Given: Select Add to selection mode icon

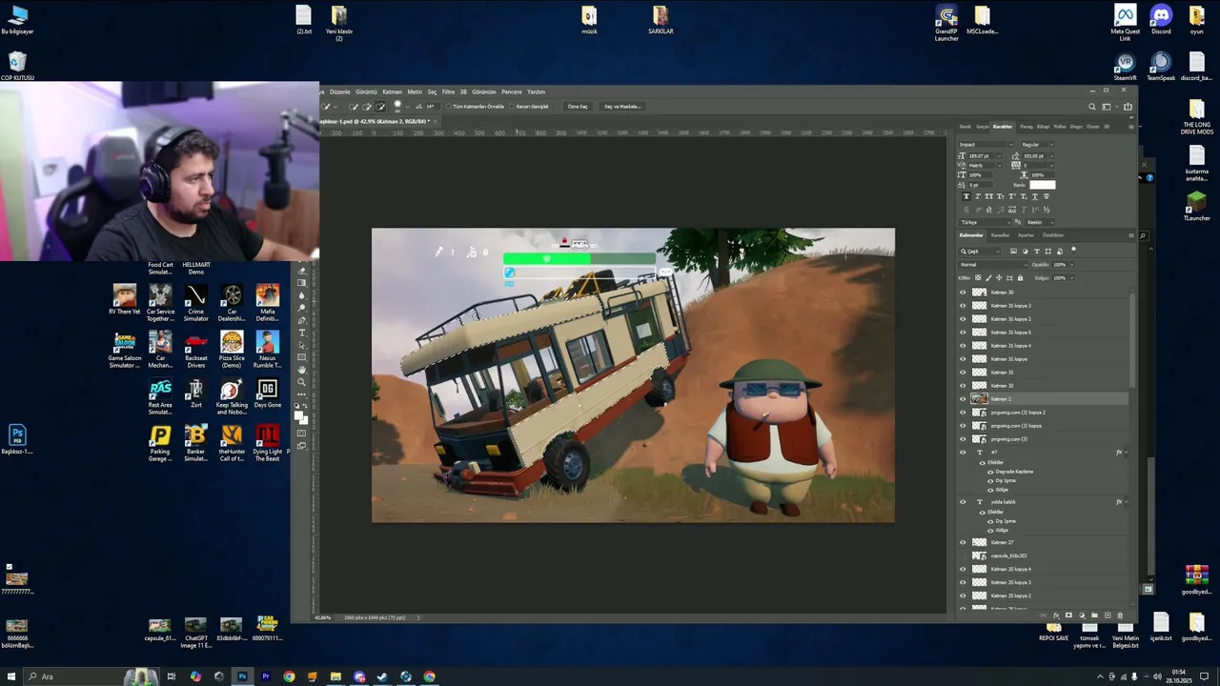Looking at the screenshot, I should pos(367,107).
